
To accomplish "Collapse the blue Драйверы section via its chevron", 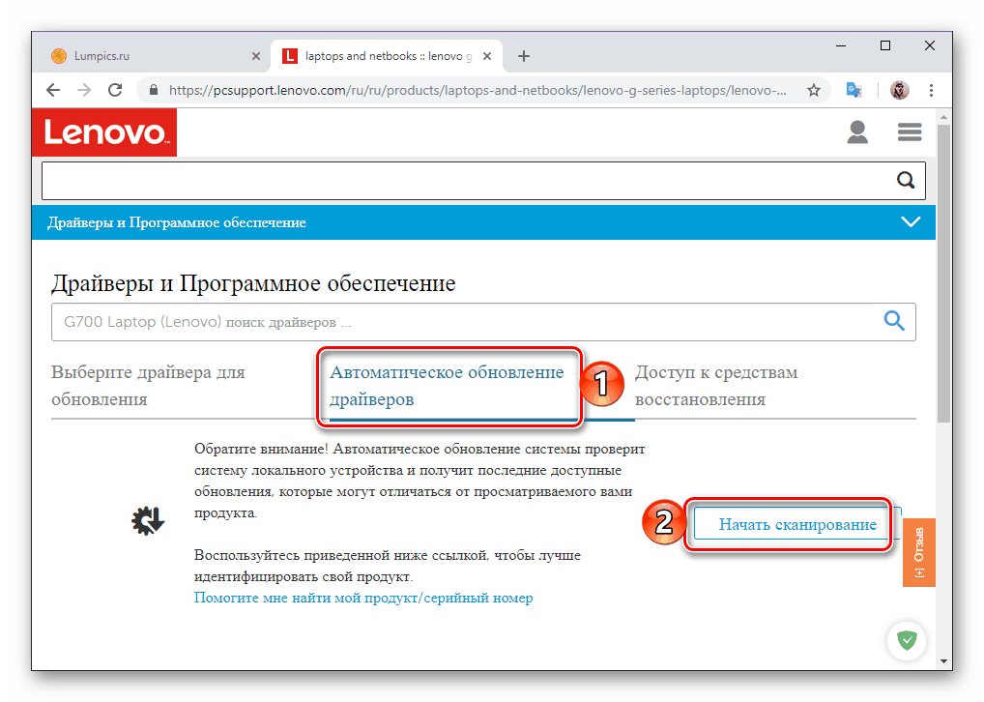I will click(910, 221).
